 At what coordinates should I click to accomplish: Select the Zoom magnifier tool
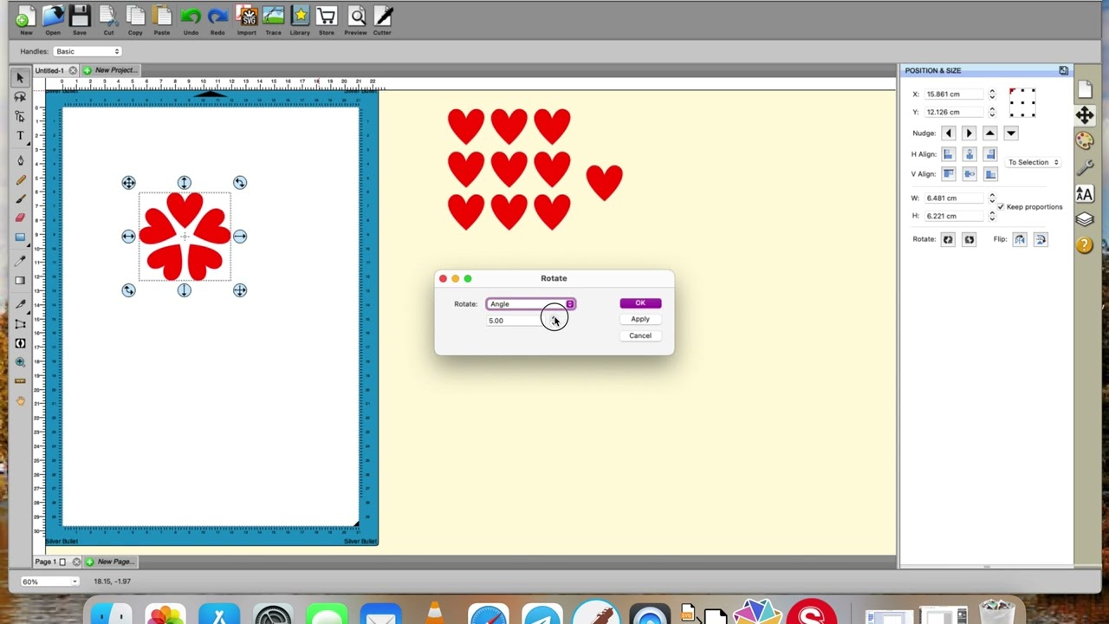point(20,362)
